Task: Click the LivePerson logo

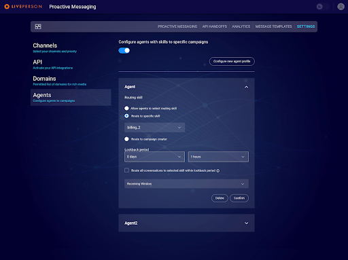Action: point(23,7)
